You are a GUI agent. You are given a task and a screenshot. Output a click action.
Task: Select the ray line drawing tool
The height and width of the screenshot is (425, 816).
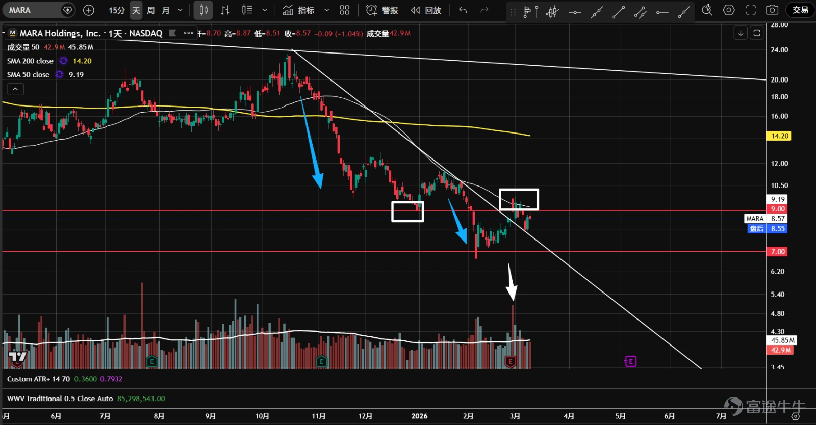[x=684, y=12]
